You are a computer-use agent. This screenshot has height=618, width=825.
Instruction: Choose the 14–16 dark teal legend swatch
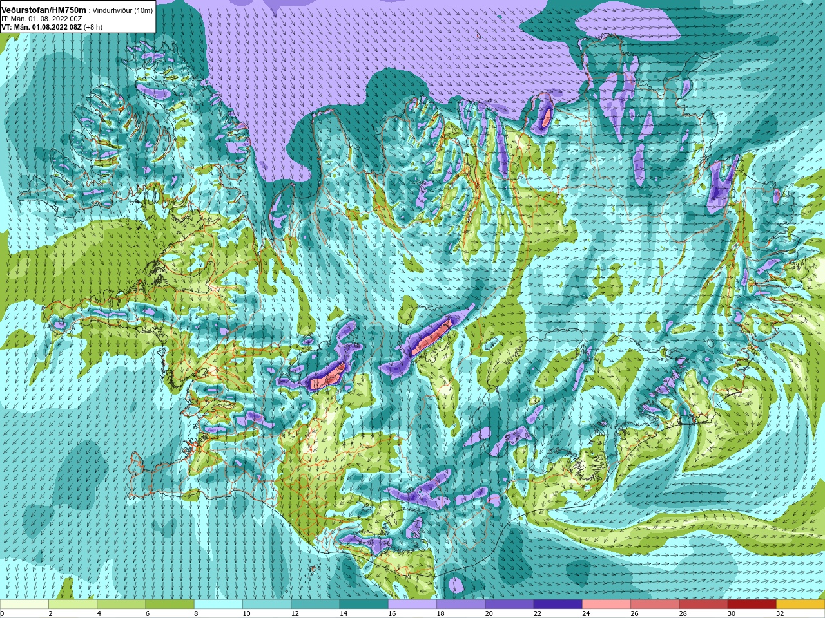[x=364, y=604]
